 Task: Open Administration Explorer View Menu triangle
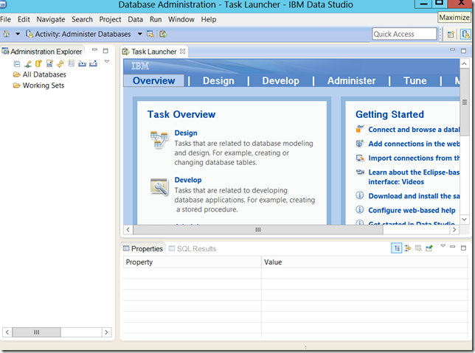tap(107, 61)
